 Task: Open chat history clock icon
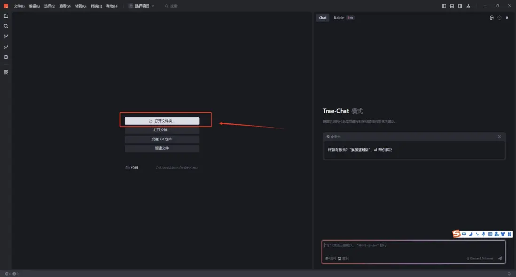(500, 18)
